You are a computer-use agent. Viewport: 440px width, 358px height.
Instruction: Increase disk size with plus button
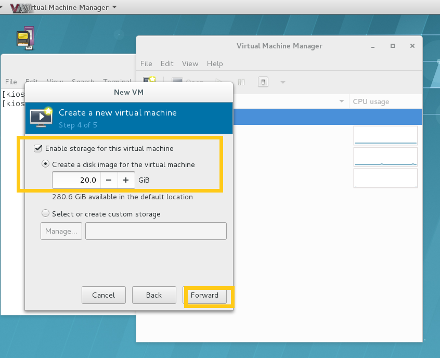pos(126,180)
